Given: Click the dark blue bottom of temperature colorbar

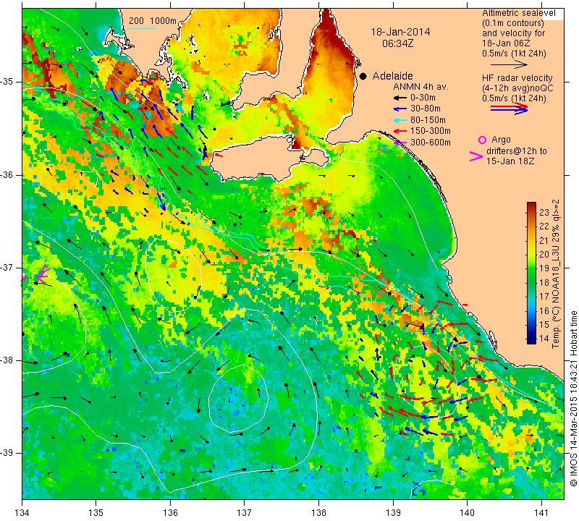Looking at the screenshot, I should click(531, 340).
